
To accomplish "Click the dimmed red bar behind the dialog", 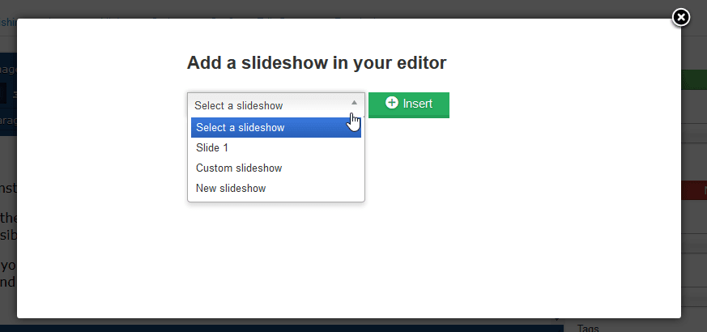I will coord(693,191).
